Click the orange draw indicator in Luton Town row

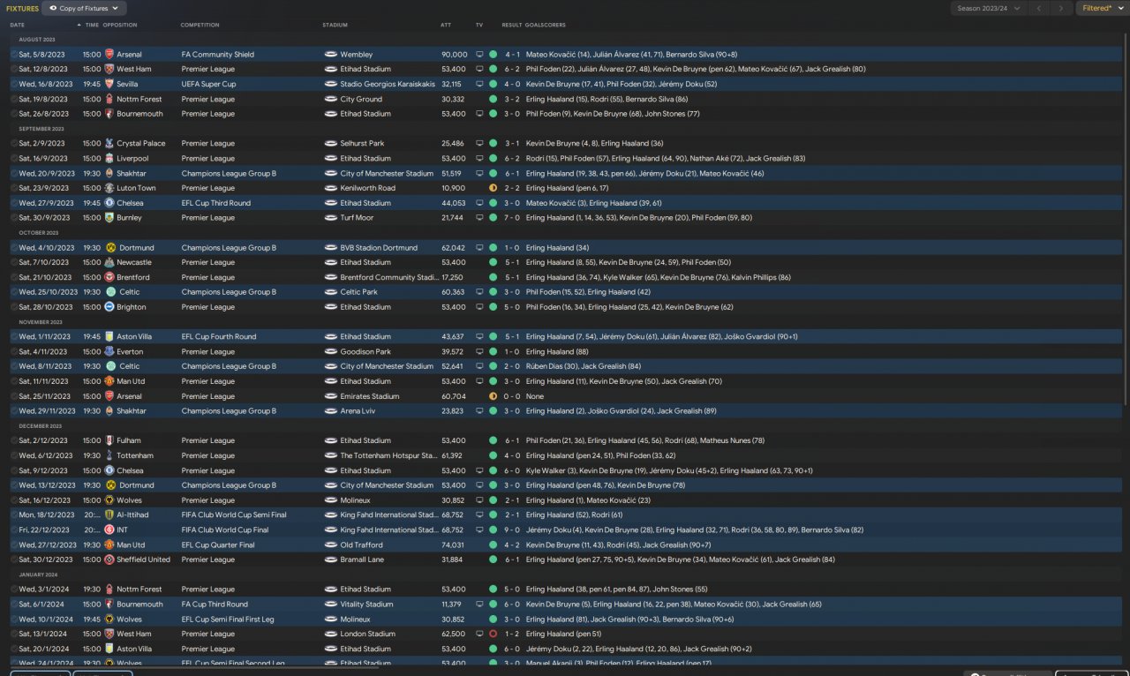pyautogui.click(x=493, y=188)
